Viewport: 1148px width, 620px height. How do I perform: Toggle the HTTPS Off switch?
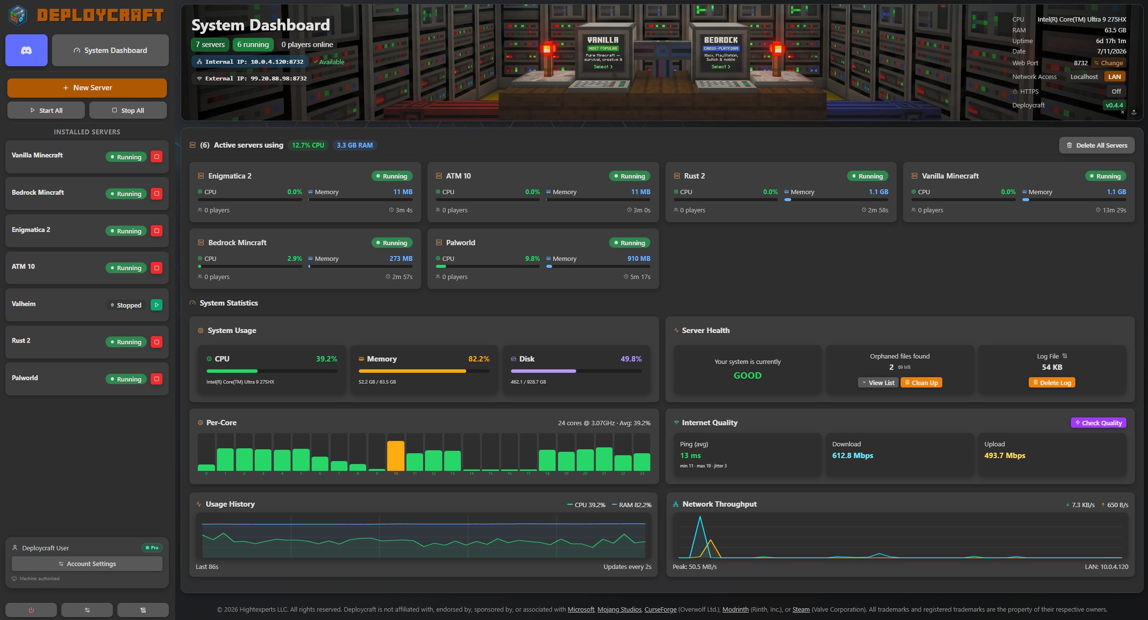1116,92
